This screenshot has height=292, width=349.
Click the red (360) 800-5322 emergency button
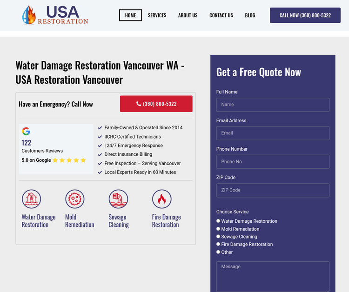tap(156, 104)
